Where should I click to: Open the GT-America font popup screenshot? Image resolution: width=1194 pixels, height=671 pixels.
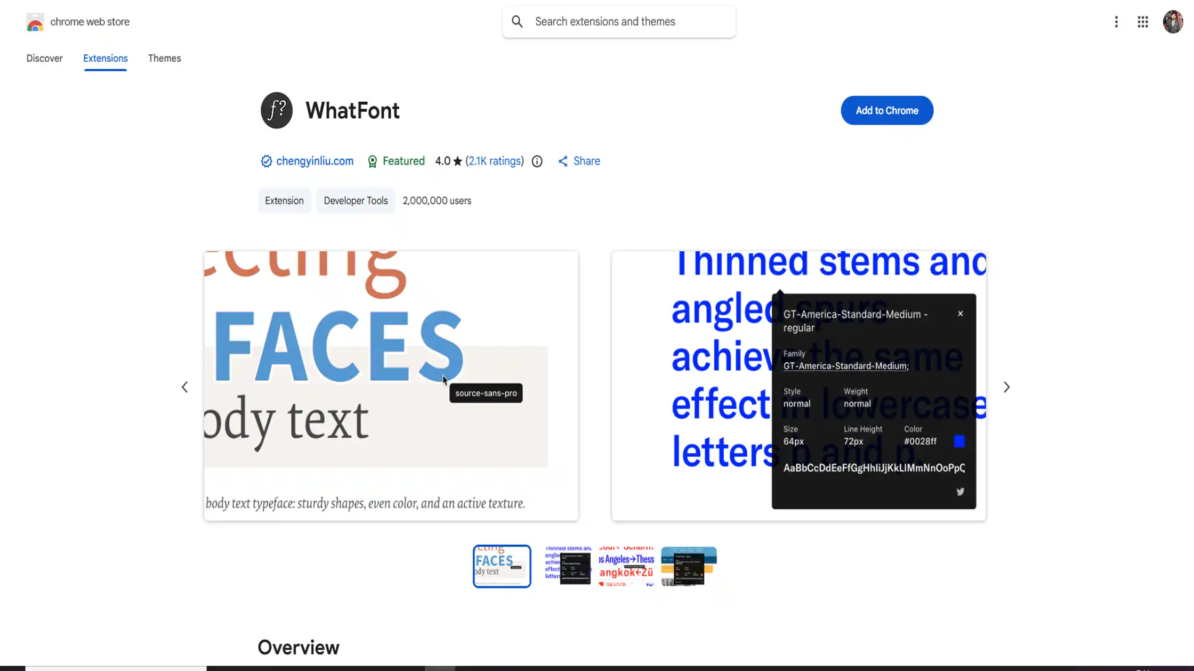point(798,386)
